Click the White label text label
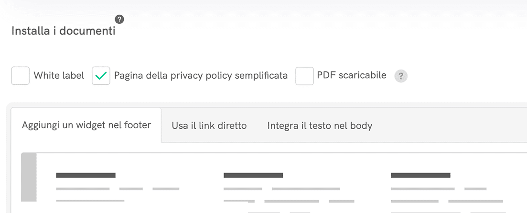 click(59, 75)
